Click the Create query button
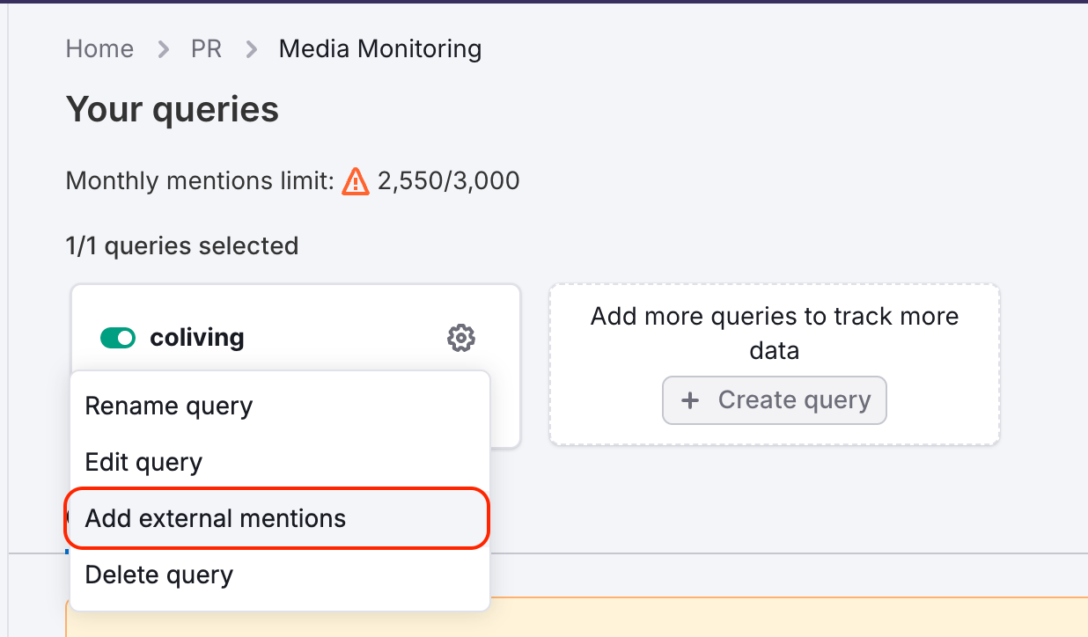Screen dimensions: 1088x637 [x=774, y=400]
